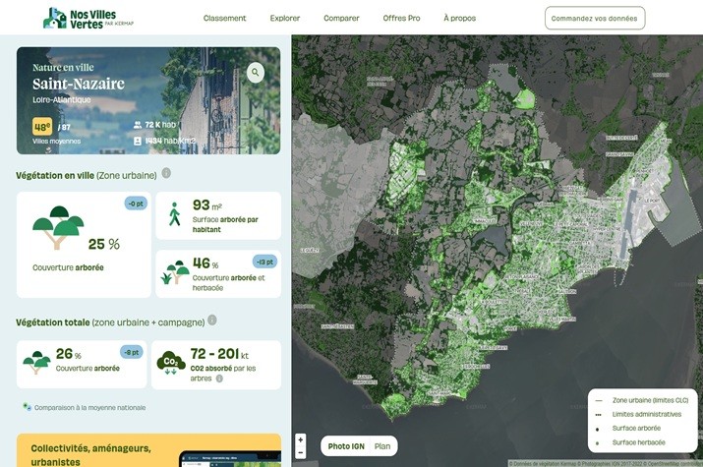Click the -8 pt comparison badge

pyautogui.click(x=132, y=352)
